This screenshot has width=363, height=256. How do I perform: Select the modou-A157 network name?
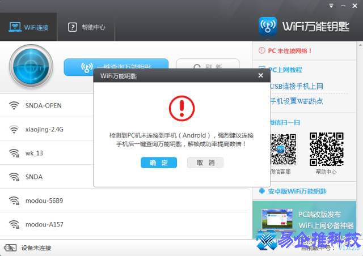coord(44,224)
